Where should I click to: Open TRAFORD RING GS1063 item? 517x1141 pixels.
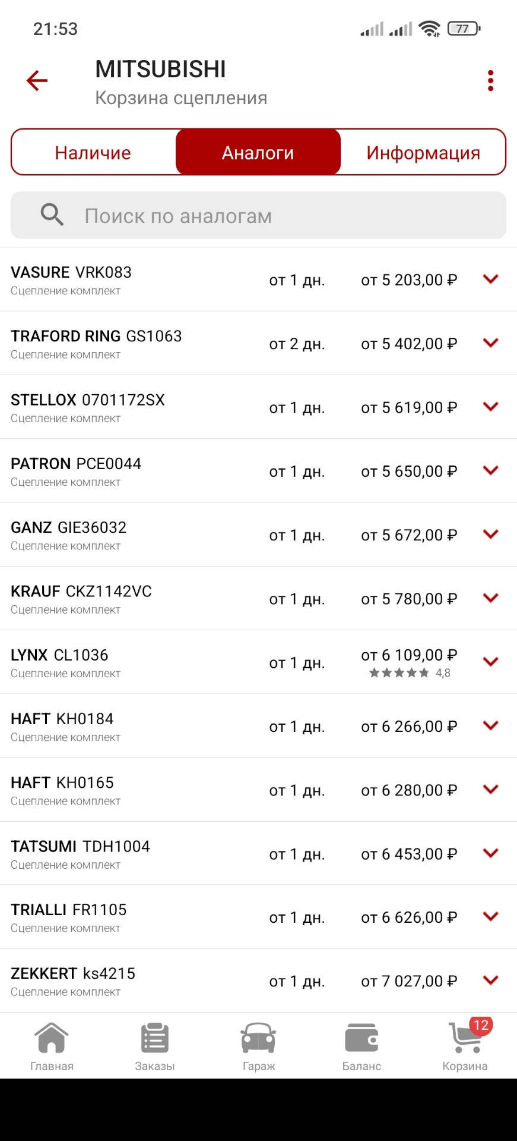tap(96, 343)
